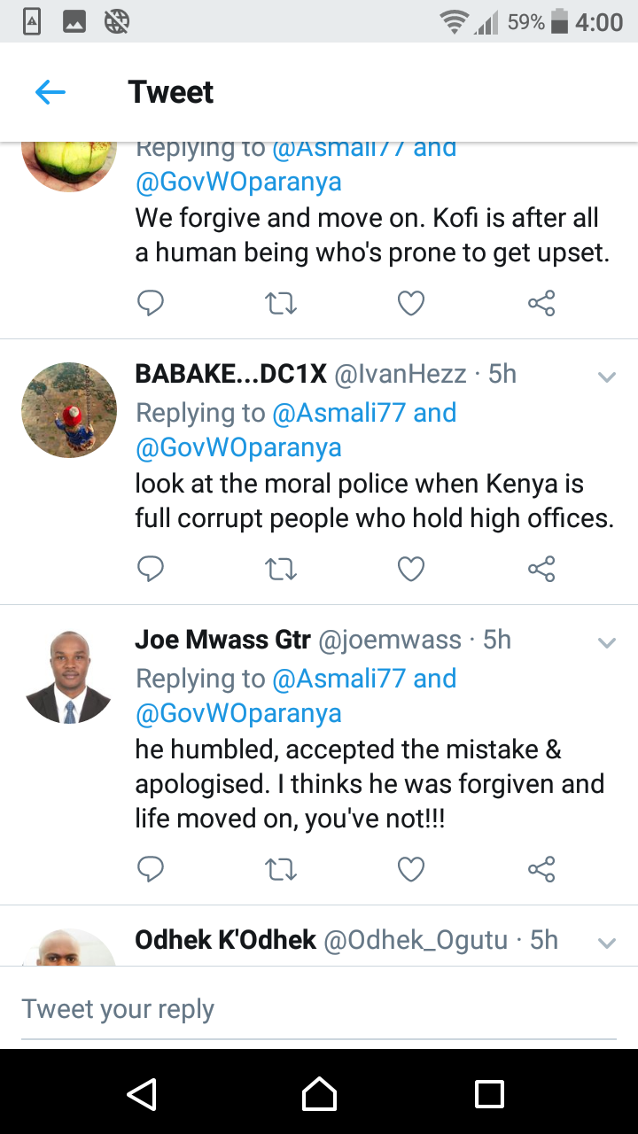Screen dimensions: 638x1134
Task: Expand options arrow for Odhek K'Odhek tweet
Action: (607, 944)
